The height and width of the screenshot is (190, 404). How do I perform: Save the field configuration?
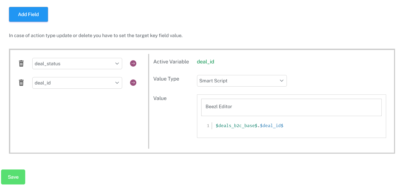coord(13,177)
